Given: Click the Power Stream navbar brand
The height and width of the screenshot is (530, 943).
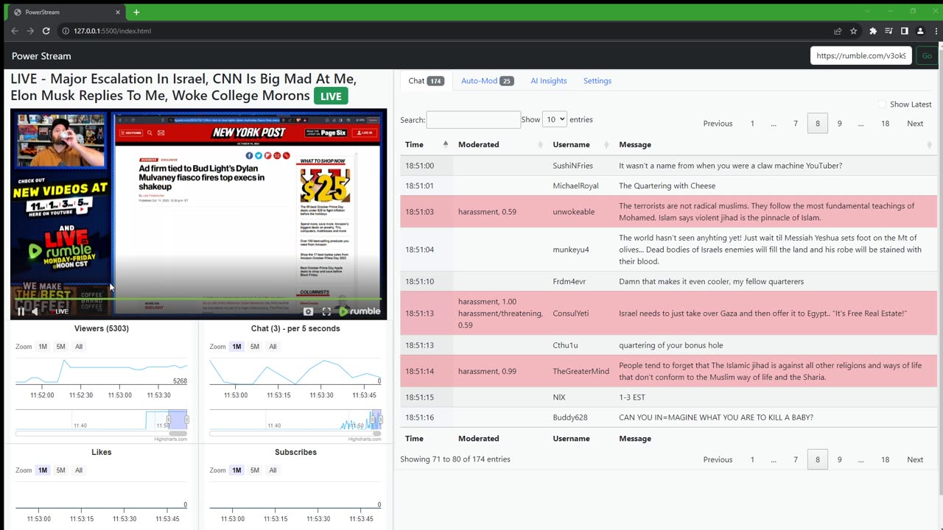Looking at the screenshot, I should point(41,56).
